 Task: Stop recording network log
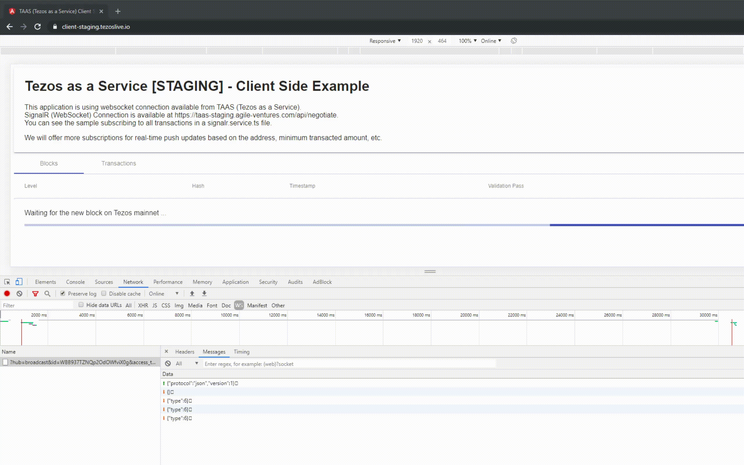point(7,294)
